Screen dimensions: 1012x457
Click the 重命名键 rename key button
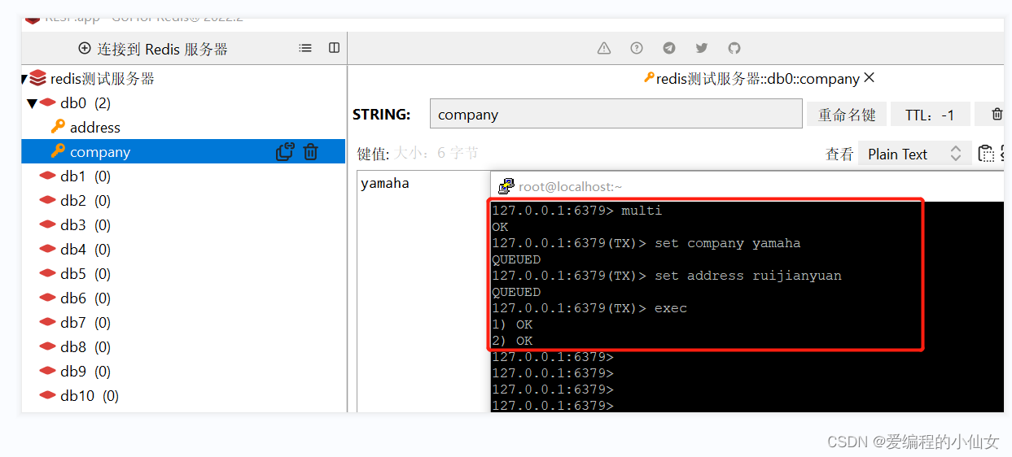pos(847,115)
